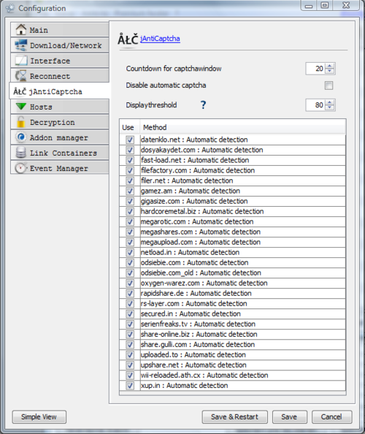This screenshot has height=434, width=365.
Task: Click the Event Manager clock icon
Action: coord(20,168)
